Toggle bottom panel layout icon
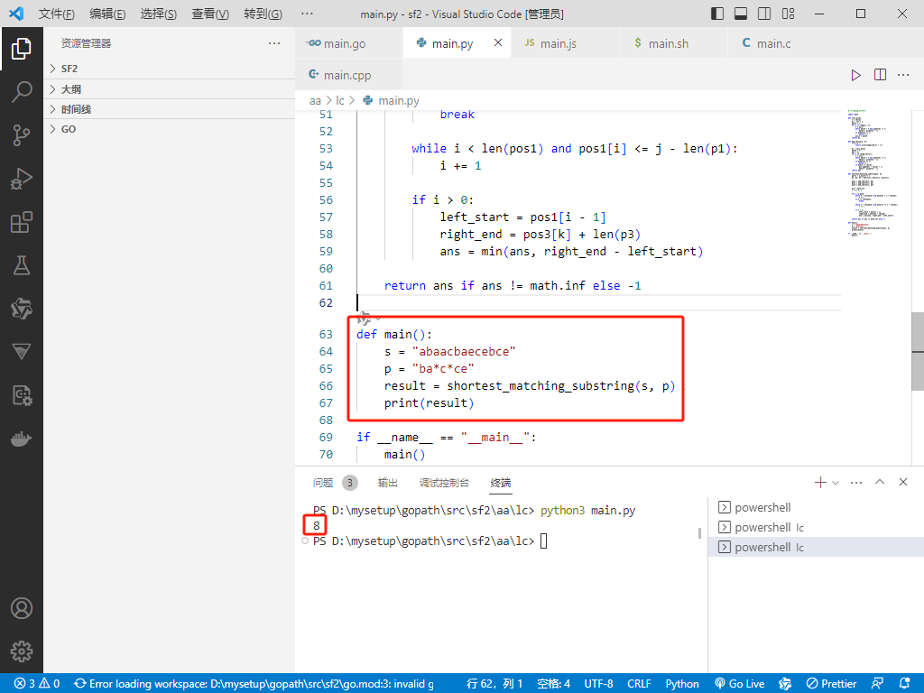This screenshot has width=924, height=693. click(x=741, y=14)
